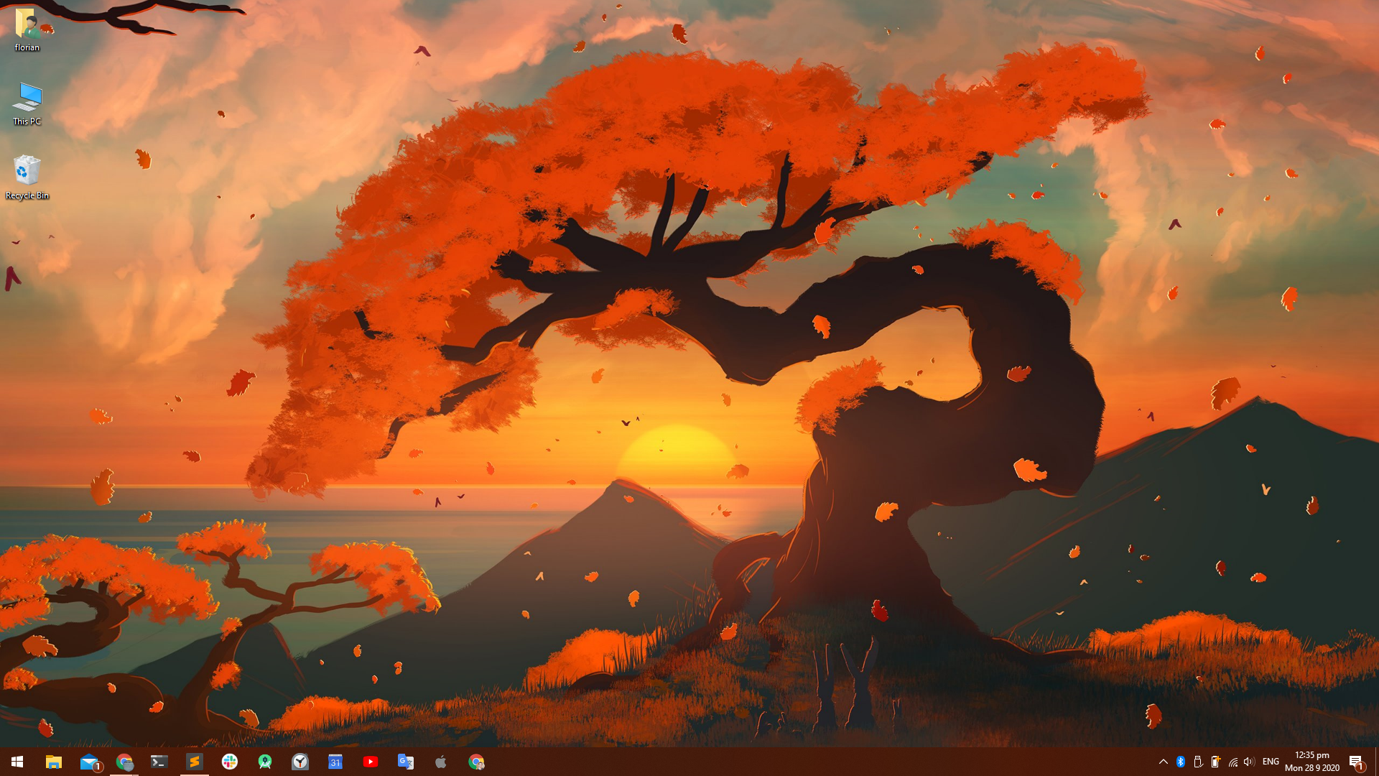
Task: Open the Mail app with unread badge
Action: pos(89,762)
